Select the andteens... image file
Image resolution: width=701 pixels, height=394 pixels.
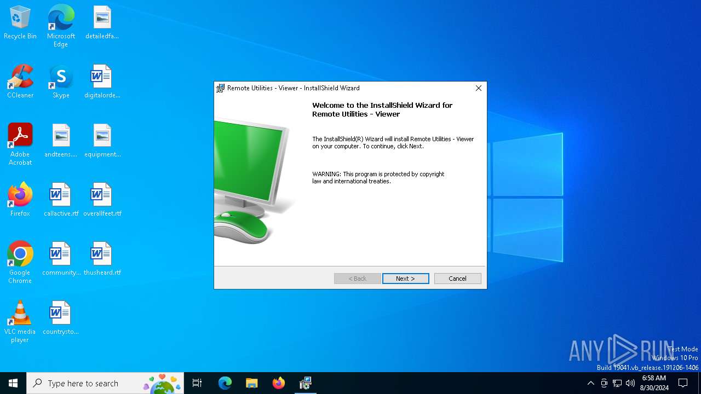[61, 141]
